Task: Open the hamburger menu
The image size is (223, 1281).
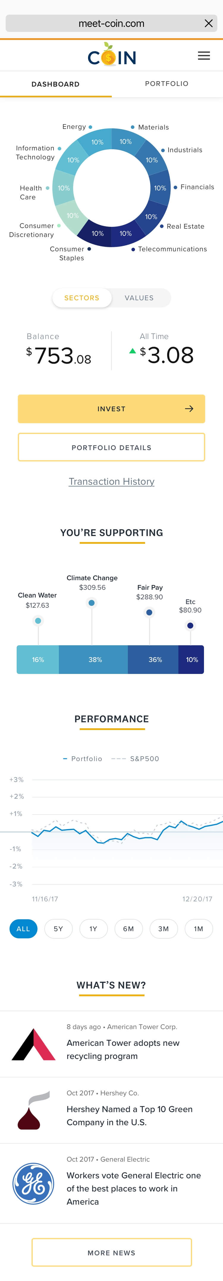Action: 204,56
